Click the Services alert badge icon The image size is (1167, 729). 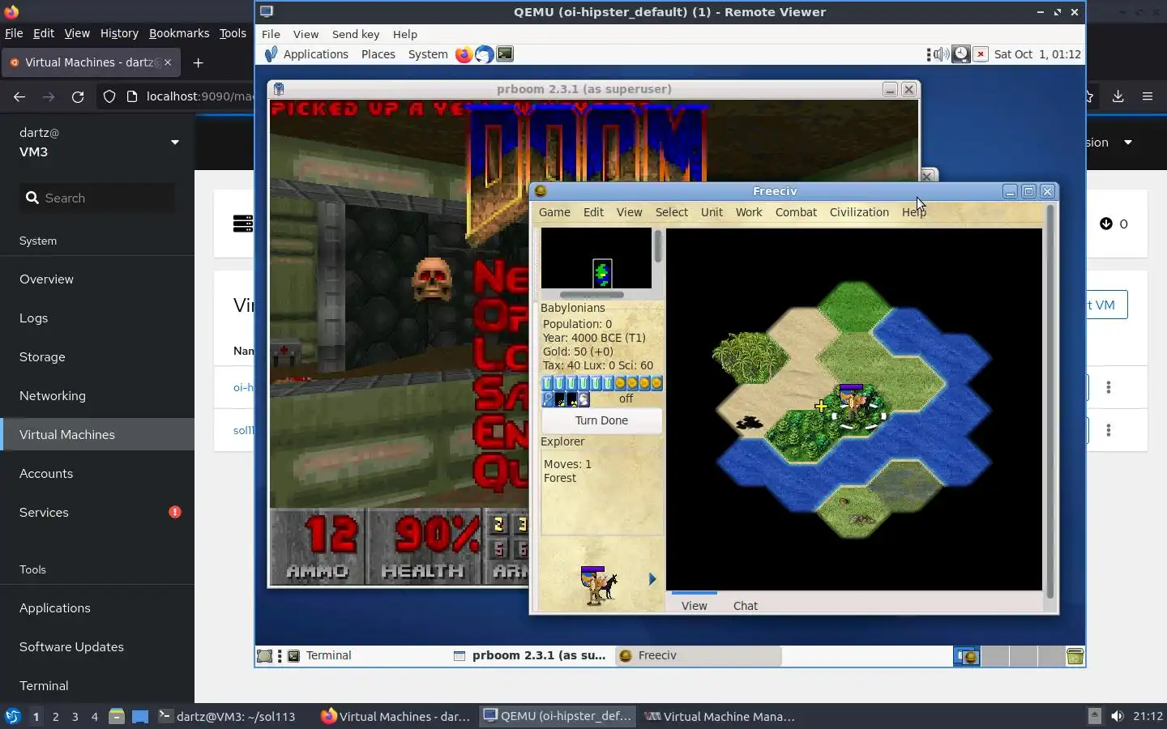coord(175,512)
